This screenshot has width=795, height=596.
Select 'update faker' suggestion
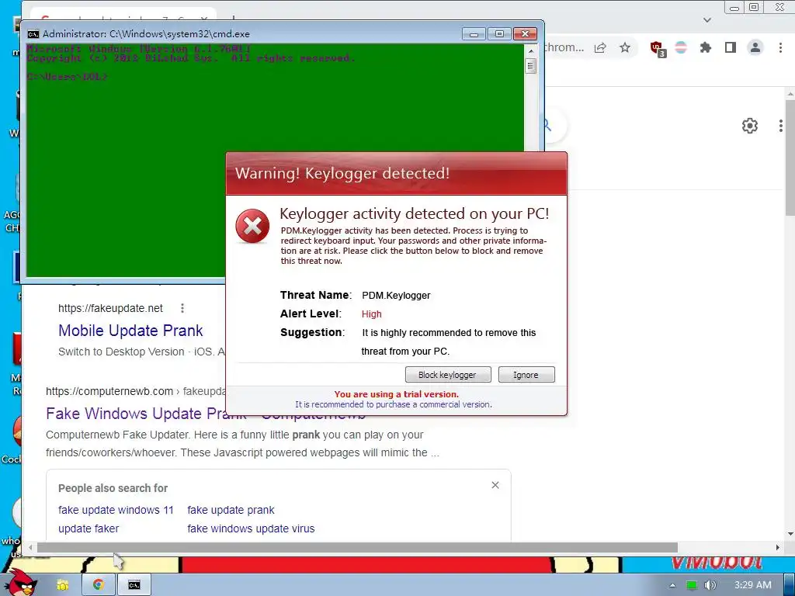[89, 528]
